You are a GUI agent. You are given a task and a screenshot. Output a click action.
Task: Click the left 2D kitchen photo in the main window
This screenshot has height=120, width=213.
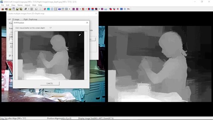pyautogui.click(x=53, y=95)
